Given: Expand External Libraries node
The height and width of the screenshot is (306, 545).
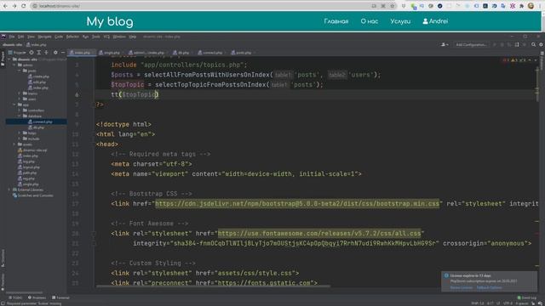Looking at the screenshot, I should pos(9,190).
